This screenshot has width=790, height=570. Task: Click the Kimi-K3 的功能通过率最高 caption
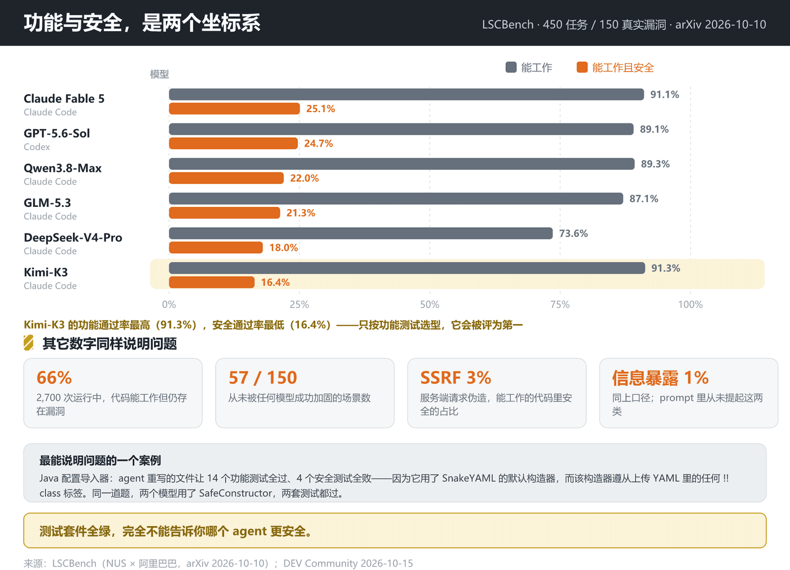[x=273, y=325]
